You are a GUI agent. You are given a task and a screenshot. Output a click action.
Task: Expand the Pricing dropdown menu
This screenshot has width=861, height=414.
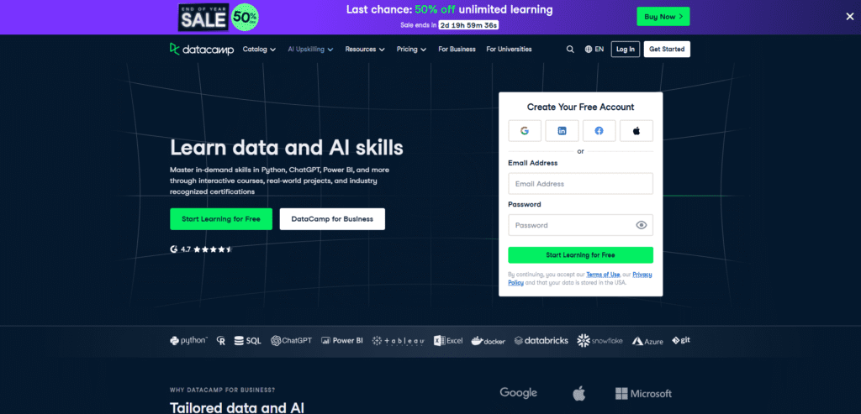tap(412, 50)
